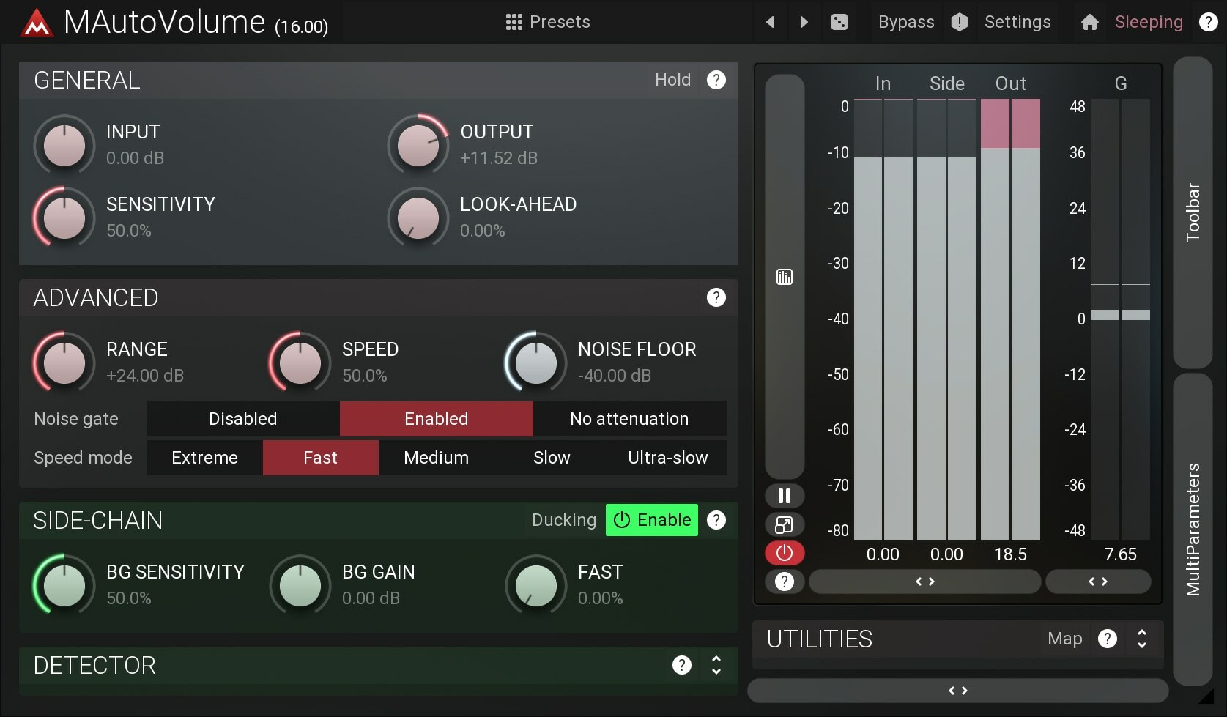
Task: Select the previous preset arrow
Action: [770, 22]
